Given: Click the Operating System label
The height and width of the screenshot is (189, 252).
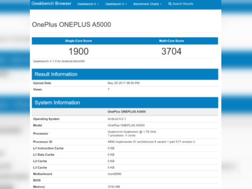Looking at the screenshot, I should click(46, 119).
